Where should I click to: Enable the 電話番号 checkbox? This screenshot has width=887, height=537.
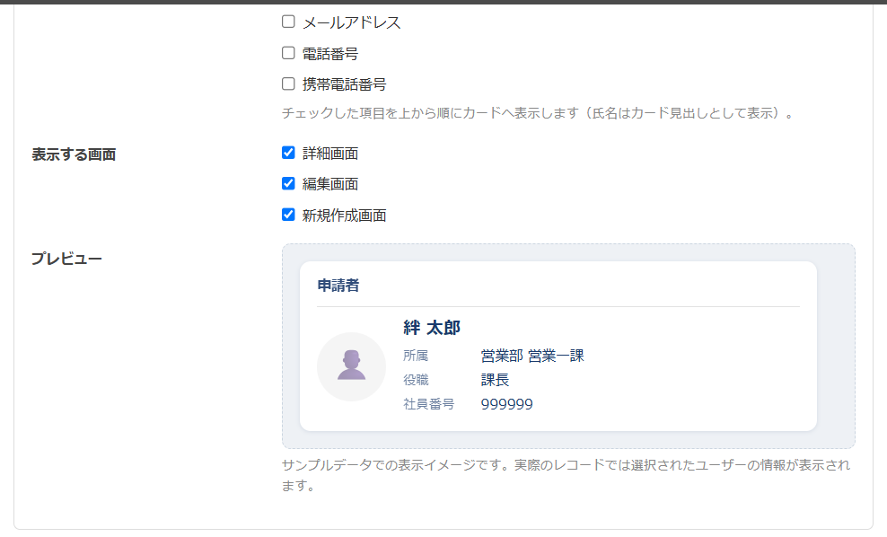[288, 53]
